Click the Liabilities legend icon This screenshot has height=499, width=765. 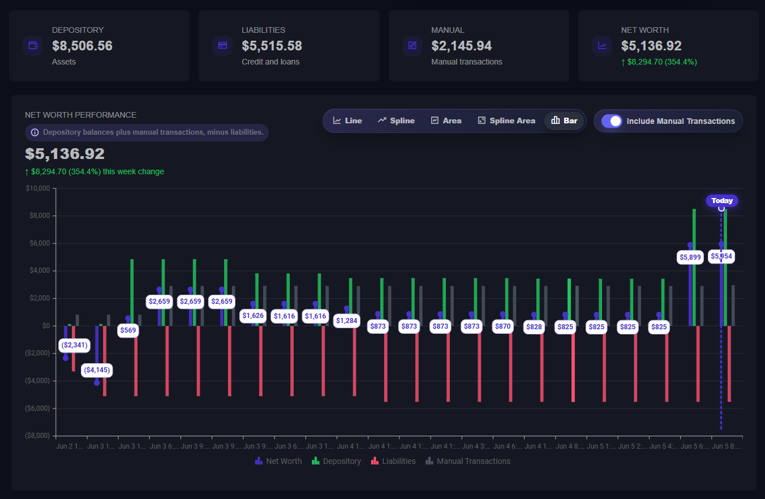coord(375,461)
